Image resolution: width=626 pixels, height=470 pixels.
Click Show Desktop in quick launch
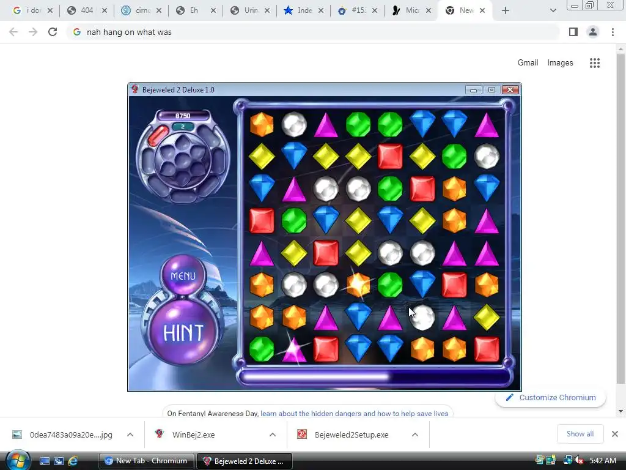[45, 461]
